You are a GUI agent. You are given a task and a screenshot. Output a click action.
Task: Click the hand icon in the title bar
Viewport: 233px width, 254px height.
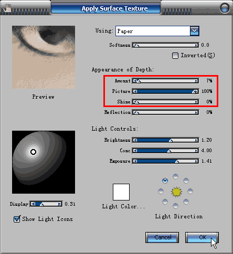point(7,8)
